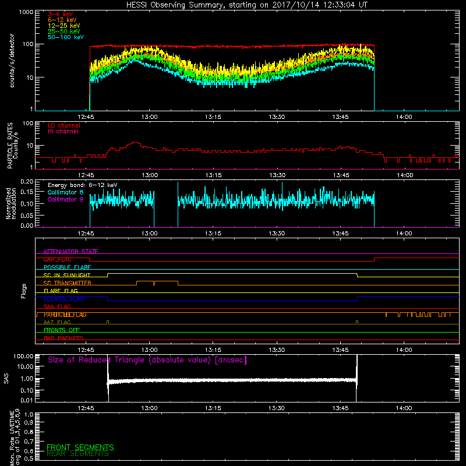This screenshot has height=466, width=466.
Task: Click 13:45 time tick under particle rates panel
Action: click(341, 175)
